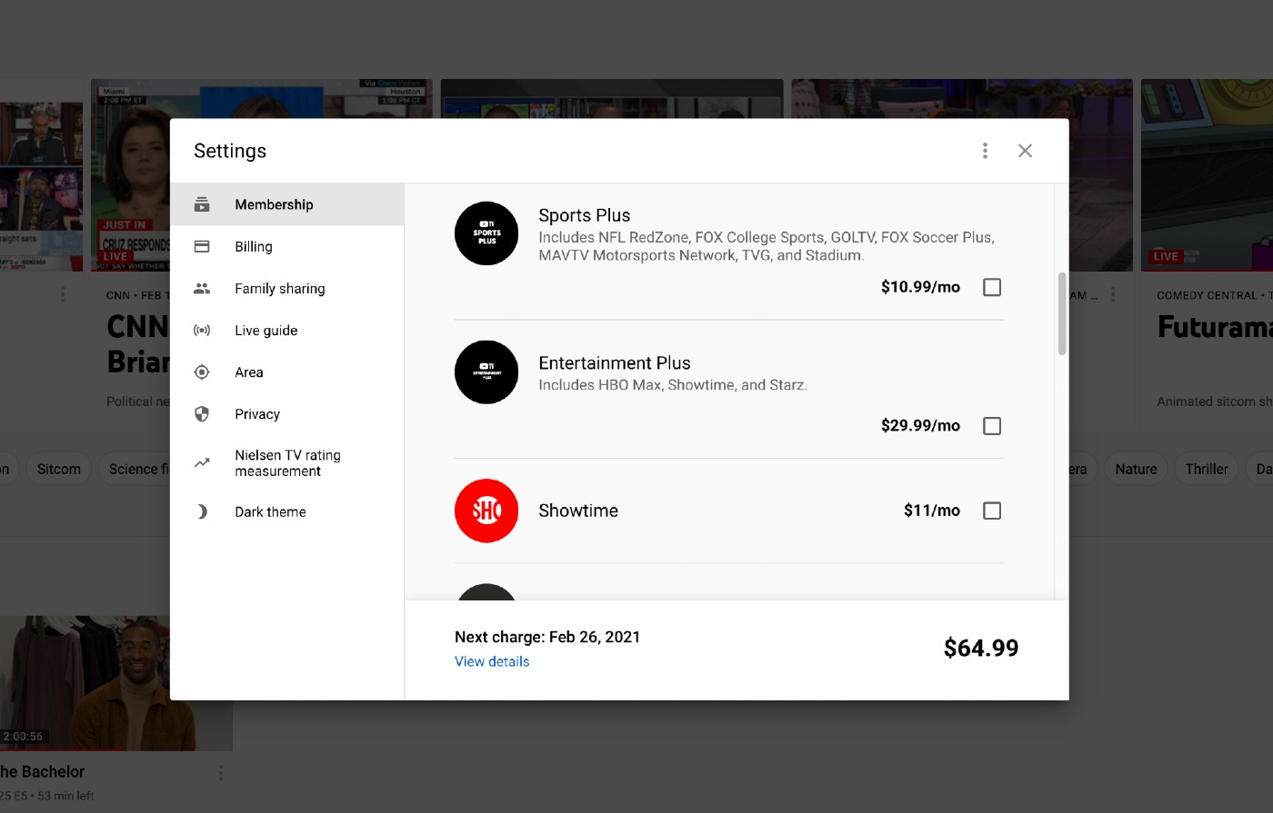The height and width of the screenshot is (813, 1273).
Task: Open the three-dot menu in Settings header
Action: [x=985, y=151]
